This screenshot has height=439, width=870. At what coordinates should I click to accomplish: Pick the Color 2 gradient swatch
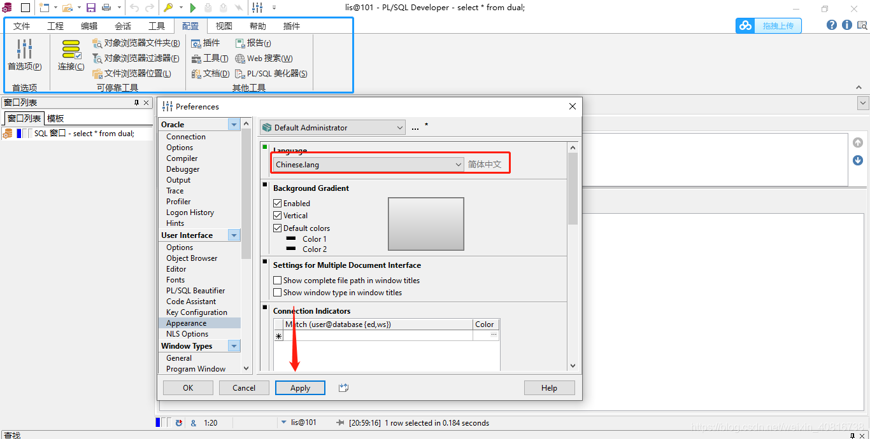(291, 249)
